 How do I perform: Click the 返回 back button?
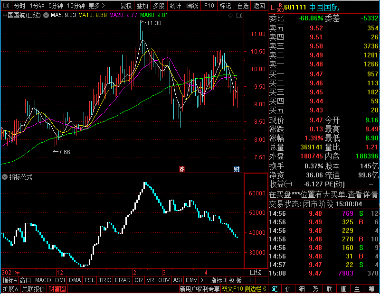(259, 6)
